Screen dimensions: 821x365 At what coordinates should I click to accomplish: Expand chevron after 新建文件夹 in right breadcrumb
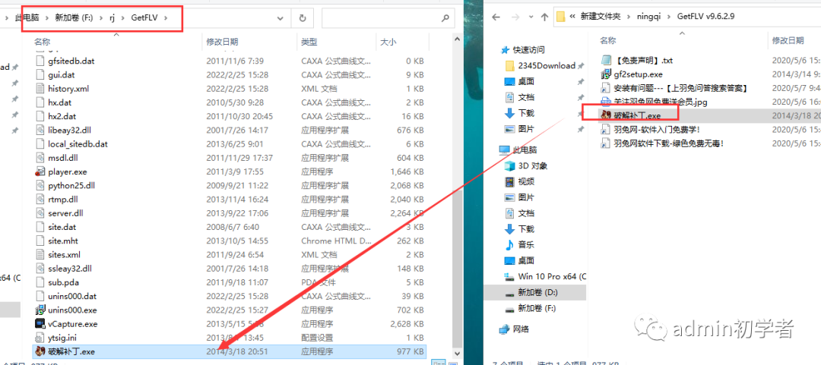pos(629,17)
